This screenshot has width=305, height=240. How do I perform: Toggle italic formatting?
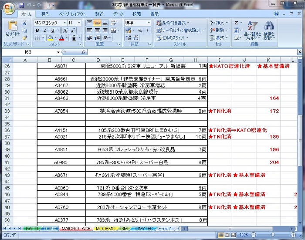point(45,30)
